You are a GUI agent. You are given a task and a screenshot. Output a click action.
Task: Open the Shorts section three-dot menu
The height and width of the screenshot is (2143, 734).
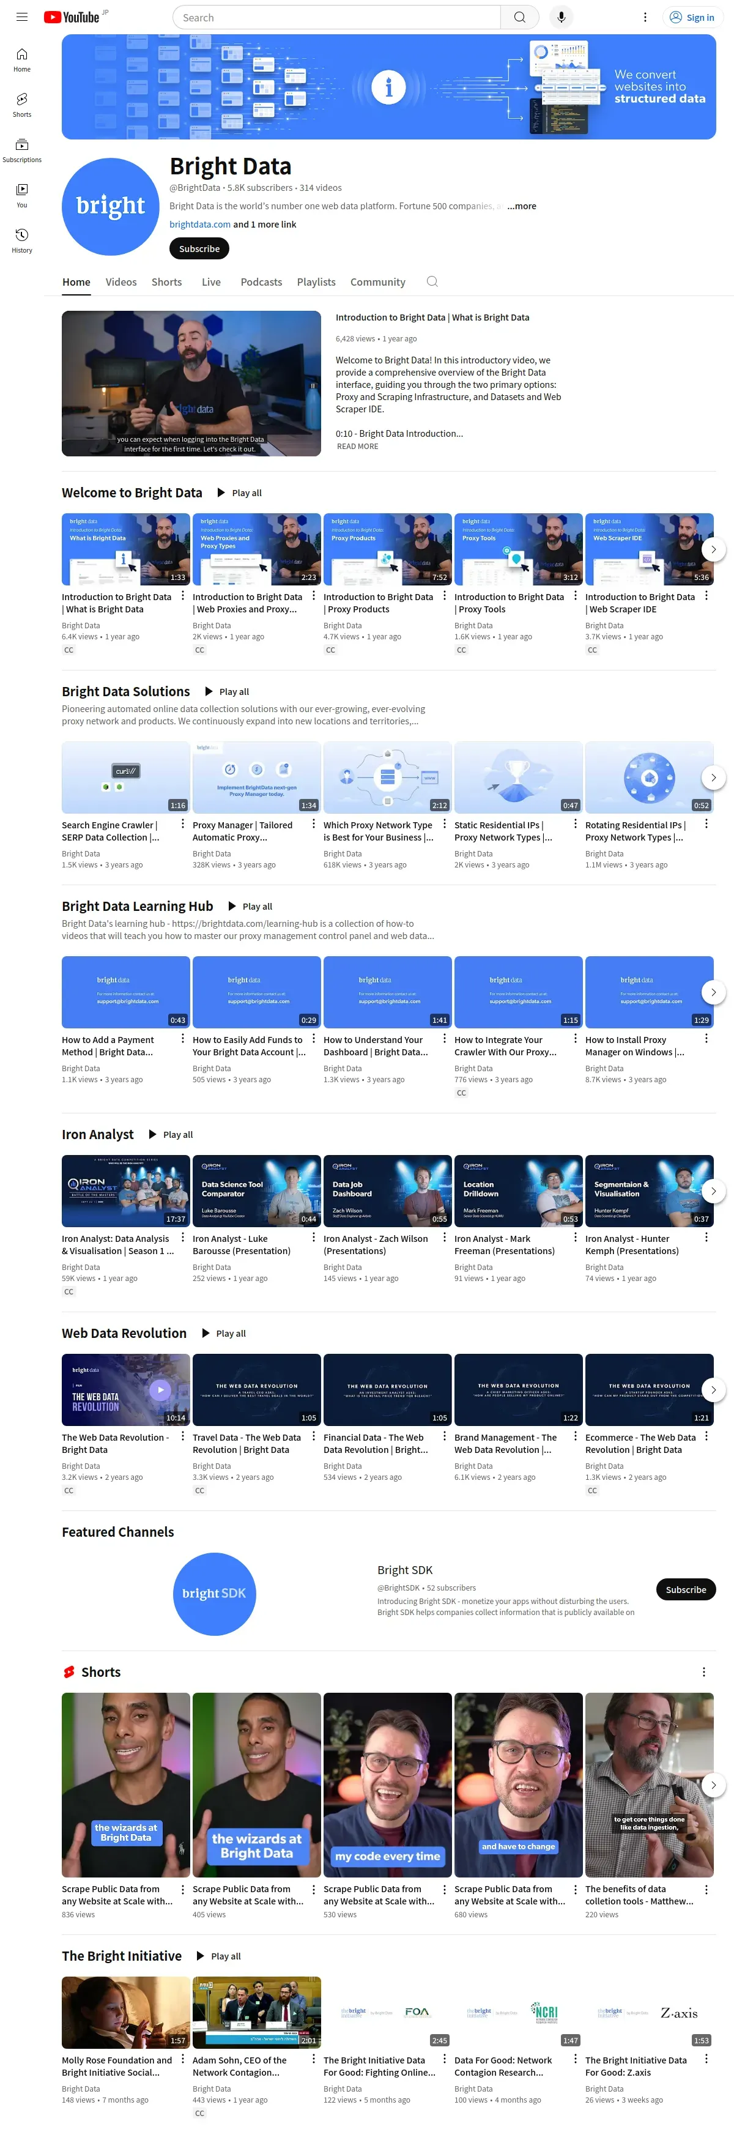(704, 1672)
